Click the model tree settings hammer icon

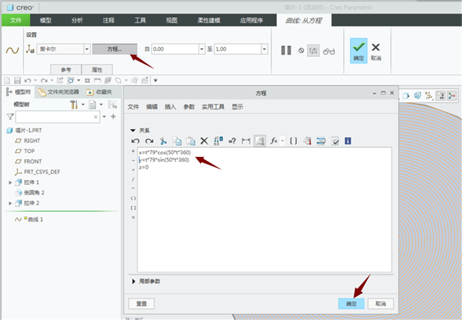pos(73,104)
